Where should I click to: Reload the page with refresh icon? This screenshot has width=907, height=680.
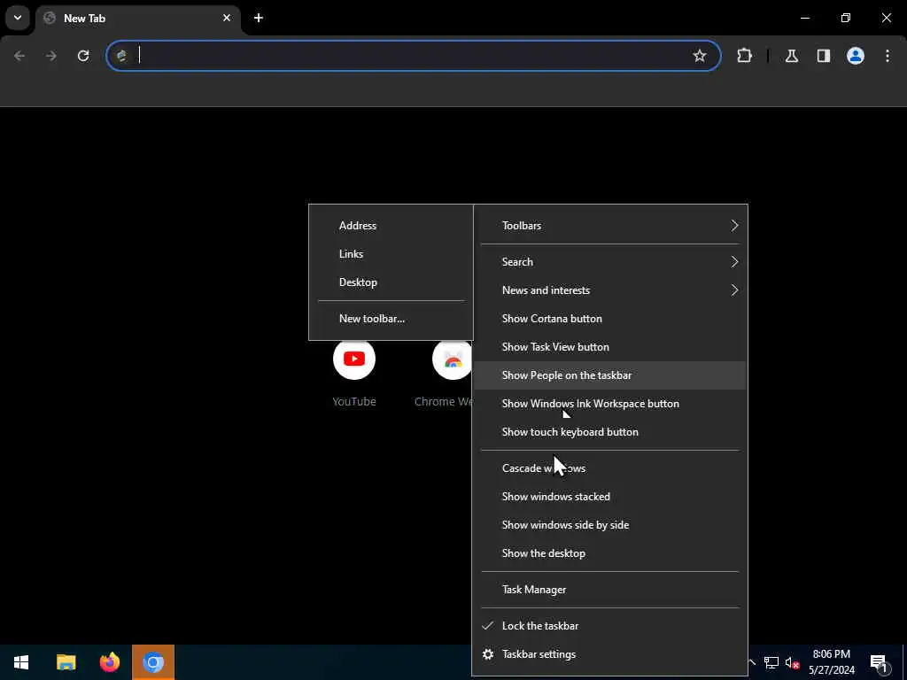point(83,56)
